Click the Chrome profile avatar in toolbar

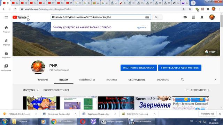click(214, 9)
